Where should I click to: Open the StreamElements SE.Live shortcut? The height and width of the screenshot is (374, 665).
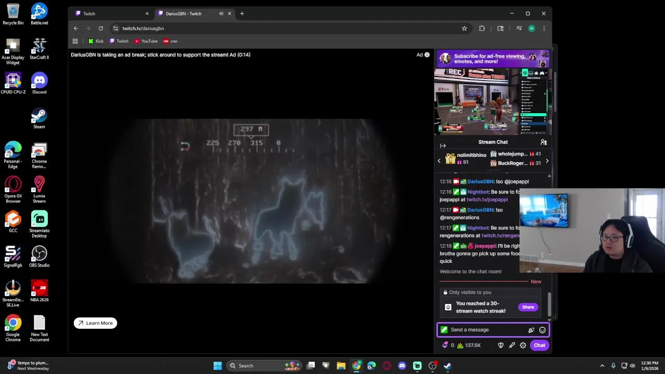click(13, 293)
